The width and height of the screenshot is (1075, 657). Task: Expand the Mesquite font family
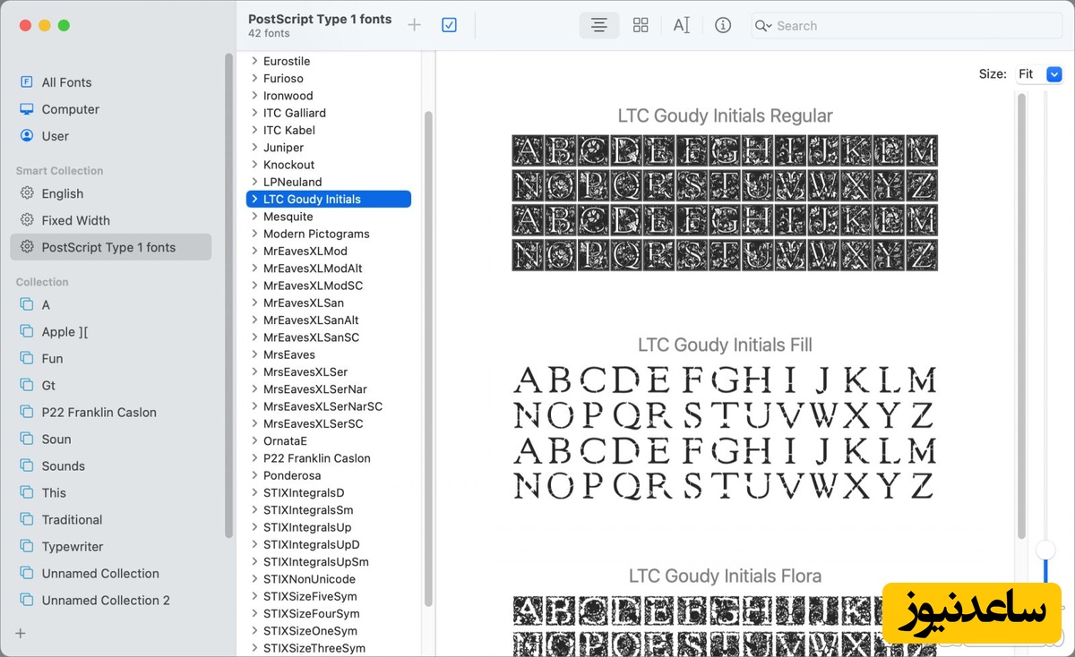[255, 217]
